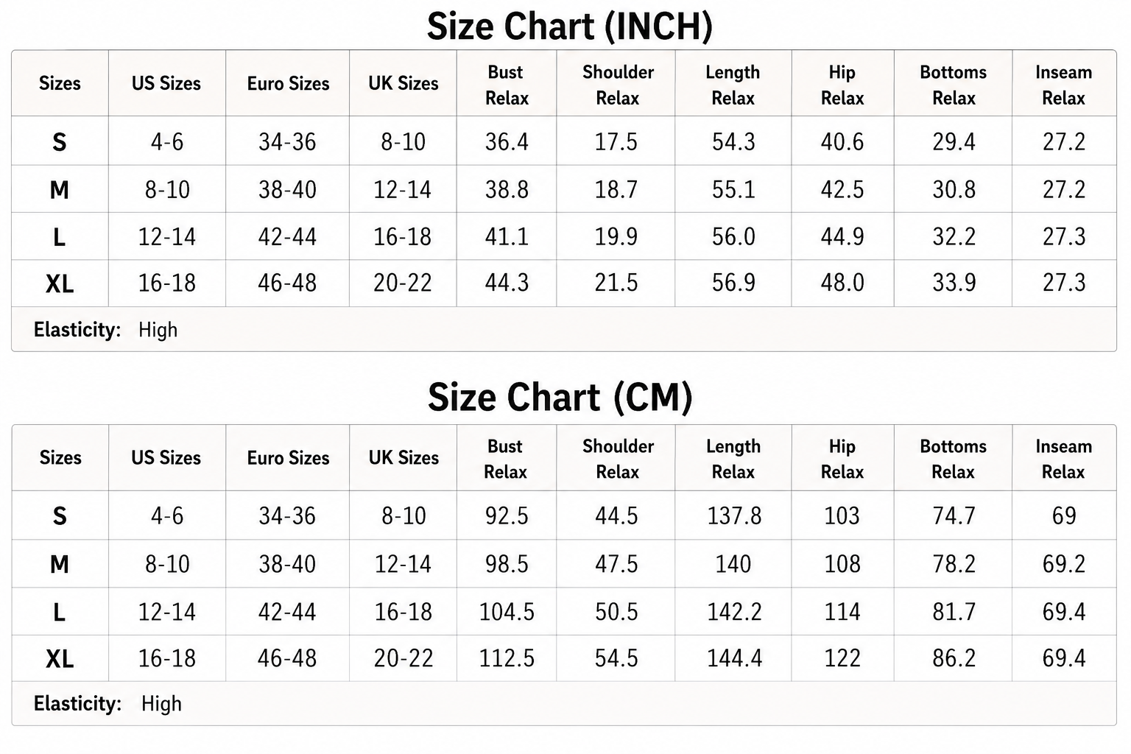The height and width of the screenshot is (754, 1131).
Task: Click the S size row in CM chart
Action: point(564,515)
